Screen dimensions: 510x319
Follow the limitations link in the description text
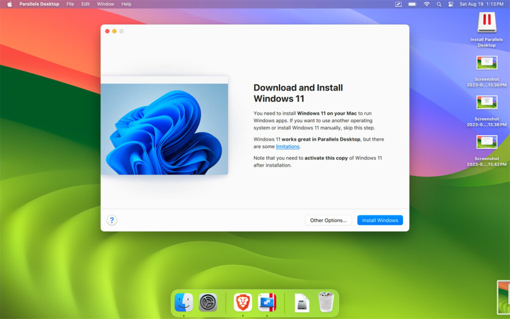coord(287,147)
